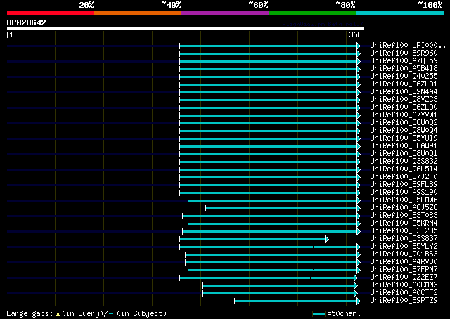Click on the UniRef100_C5YUI9 entry
The height and width of the screenshot is (319, 450).
pos(404,138)
